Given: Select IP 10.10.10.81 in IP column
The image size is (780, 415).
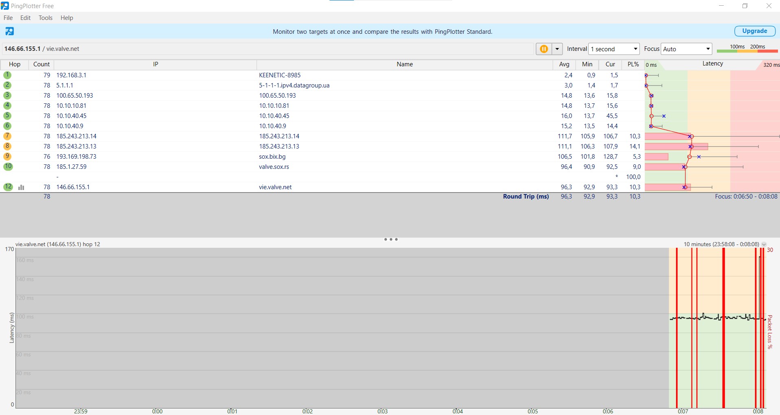Looking at the screenshot, I should tap(71, 105).
